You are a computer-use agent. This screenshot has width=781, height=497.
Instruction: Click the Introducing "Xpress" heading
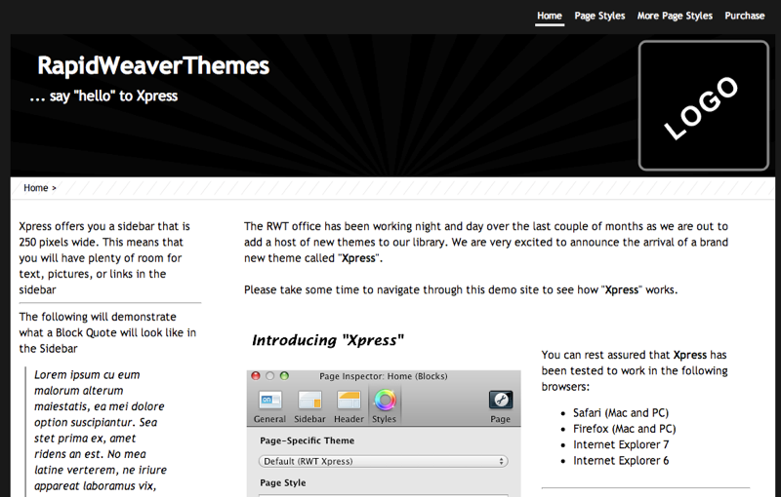point(328,340)
